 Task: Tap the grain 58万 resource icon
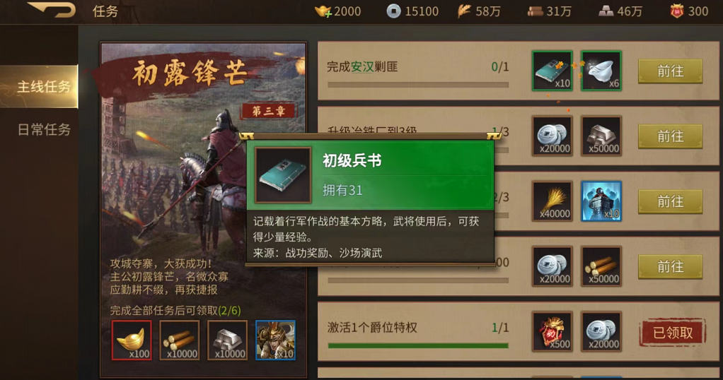click(x=464, y=11)
